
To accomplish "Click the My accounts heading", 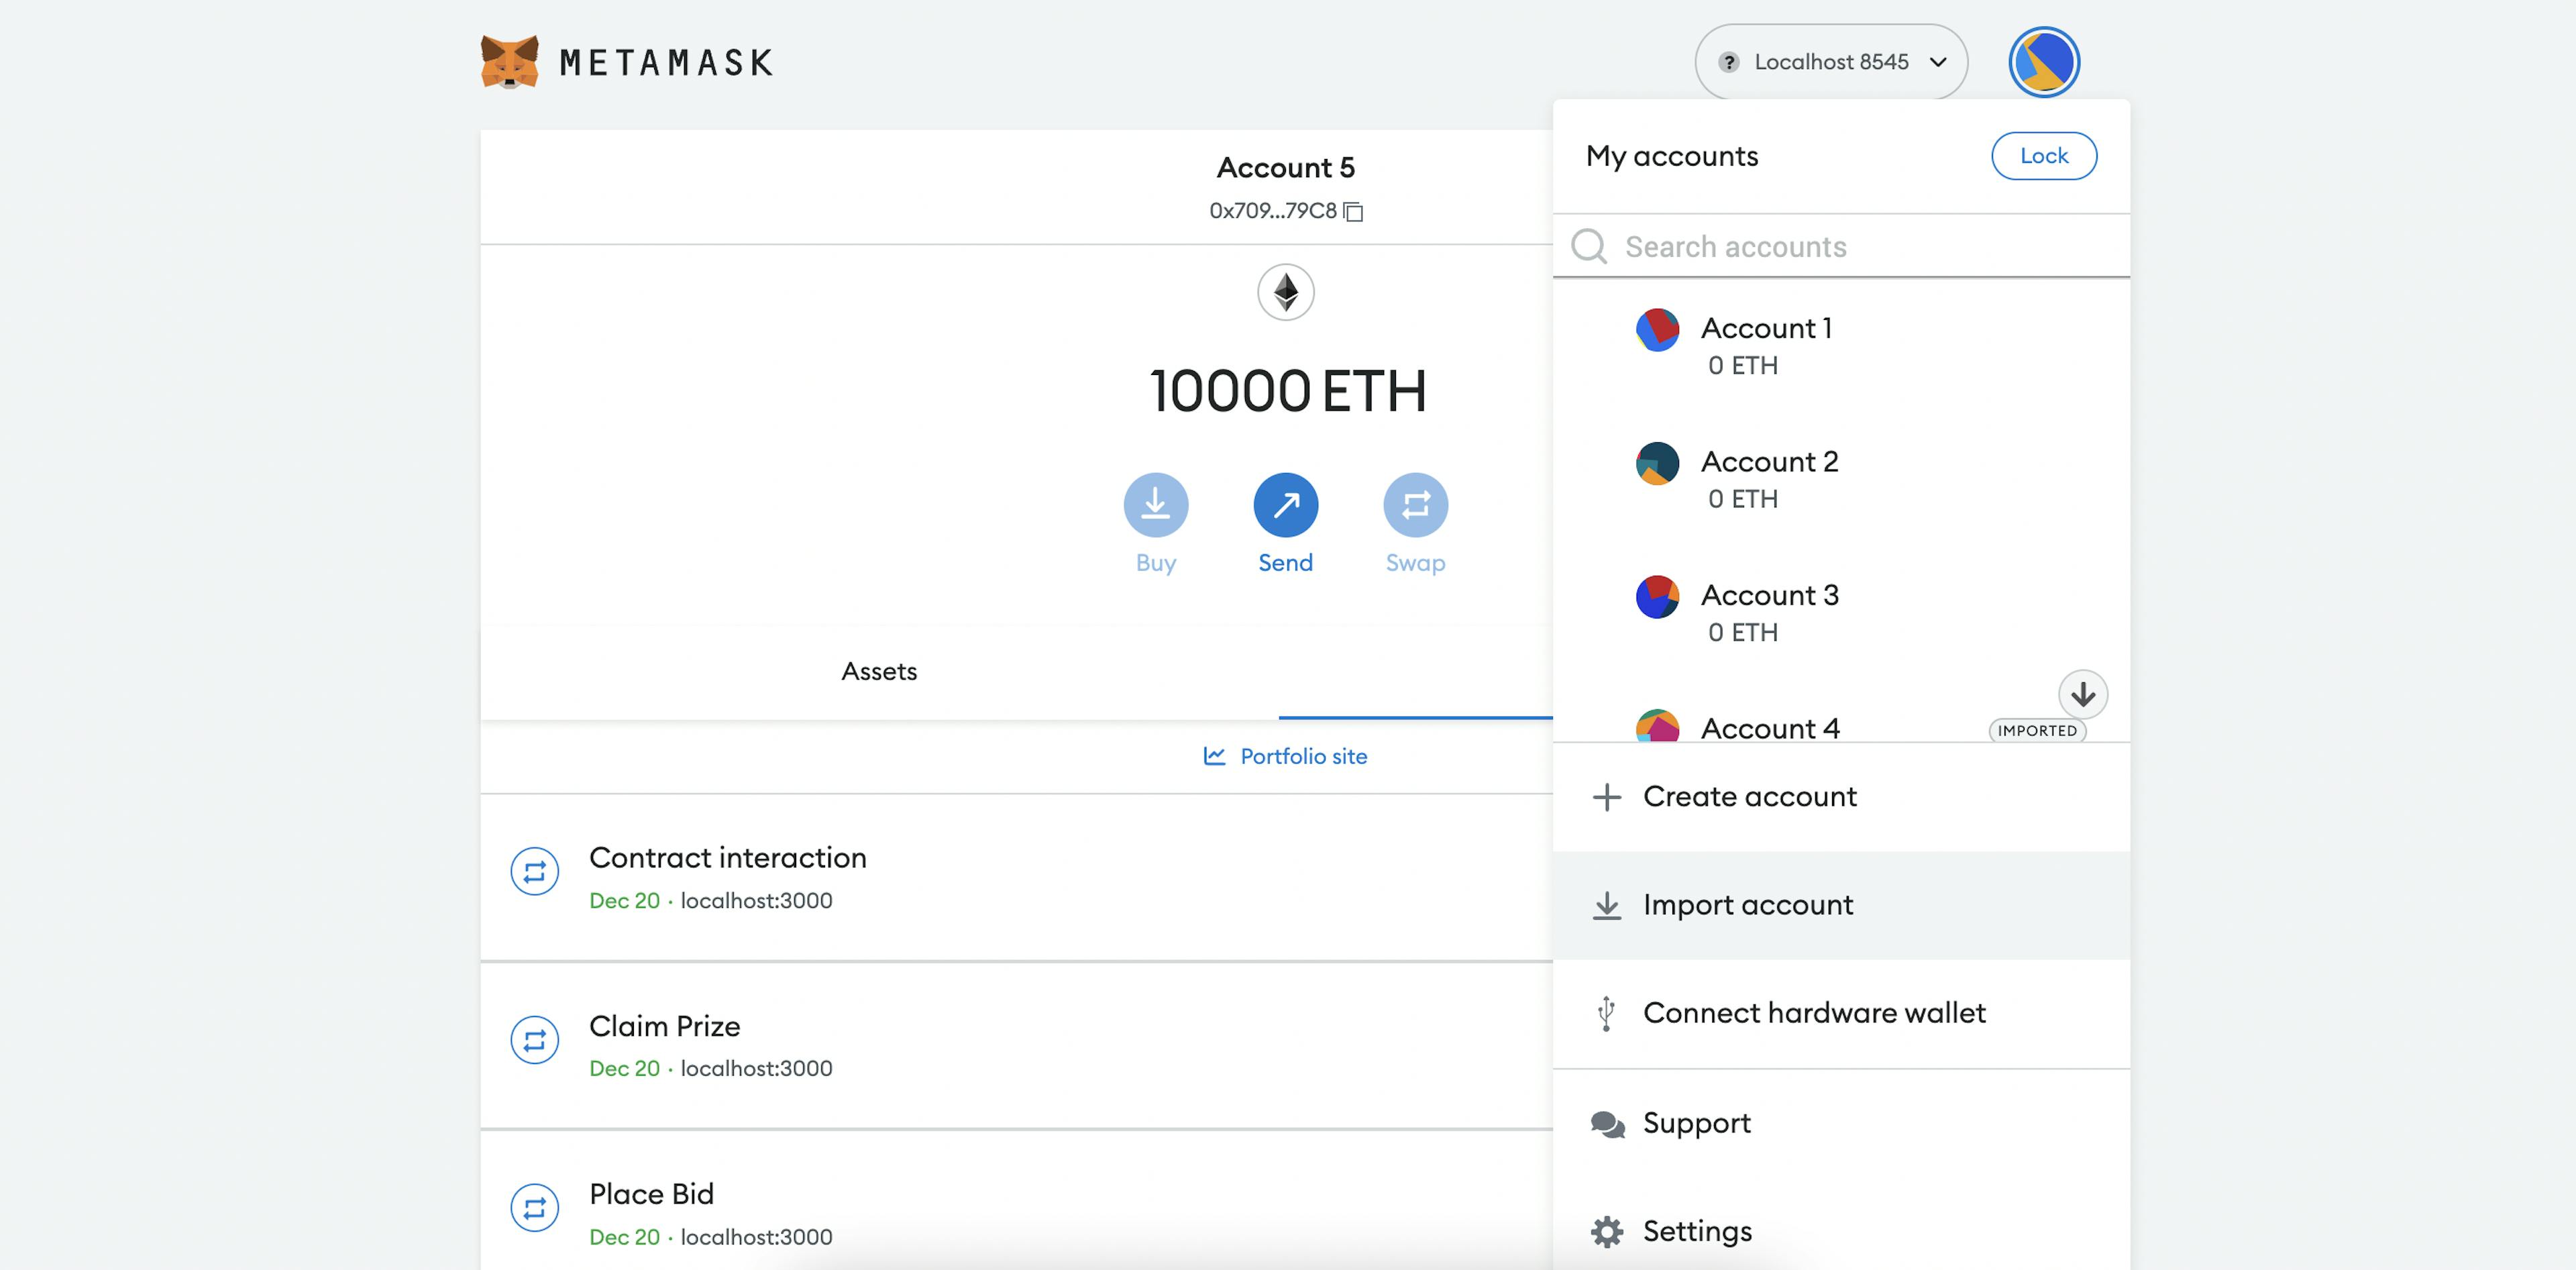I will pyautogui.click(x=1671, y=157).
